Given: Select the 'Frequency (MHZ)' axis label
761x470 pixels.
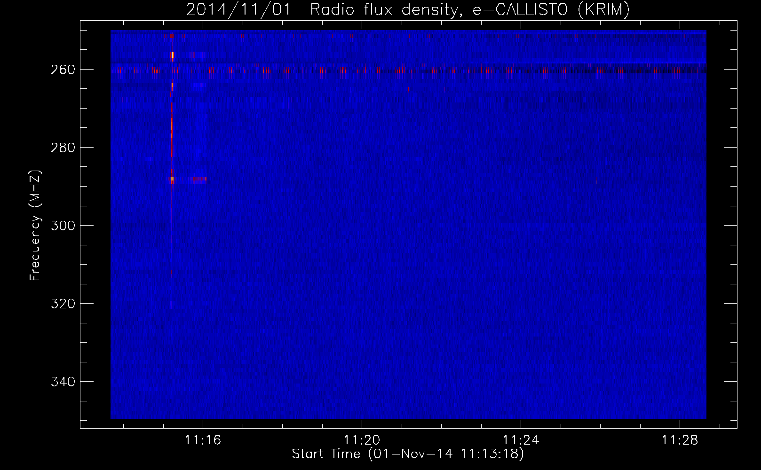Looking at the screenshot, I should tap(35, 226).
